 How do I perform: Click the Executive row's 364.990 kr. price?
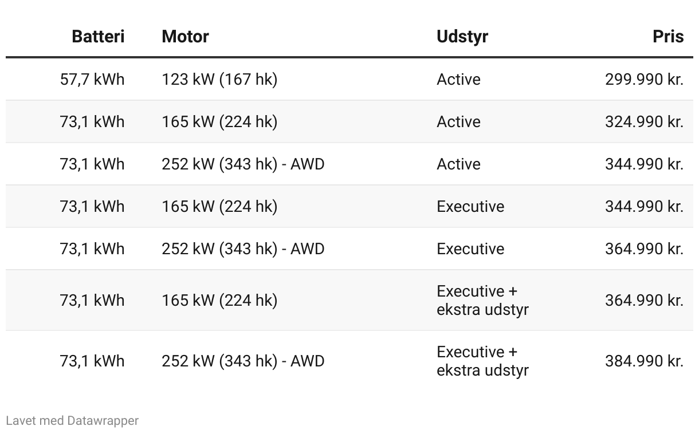click(645, 248)
